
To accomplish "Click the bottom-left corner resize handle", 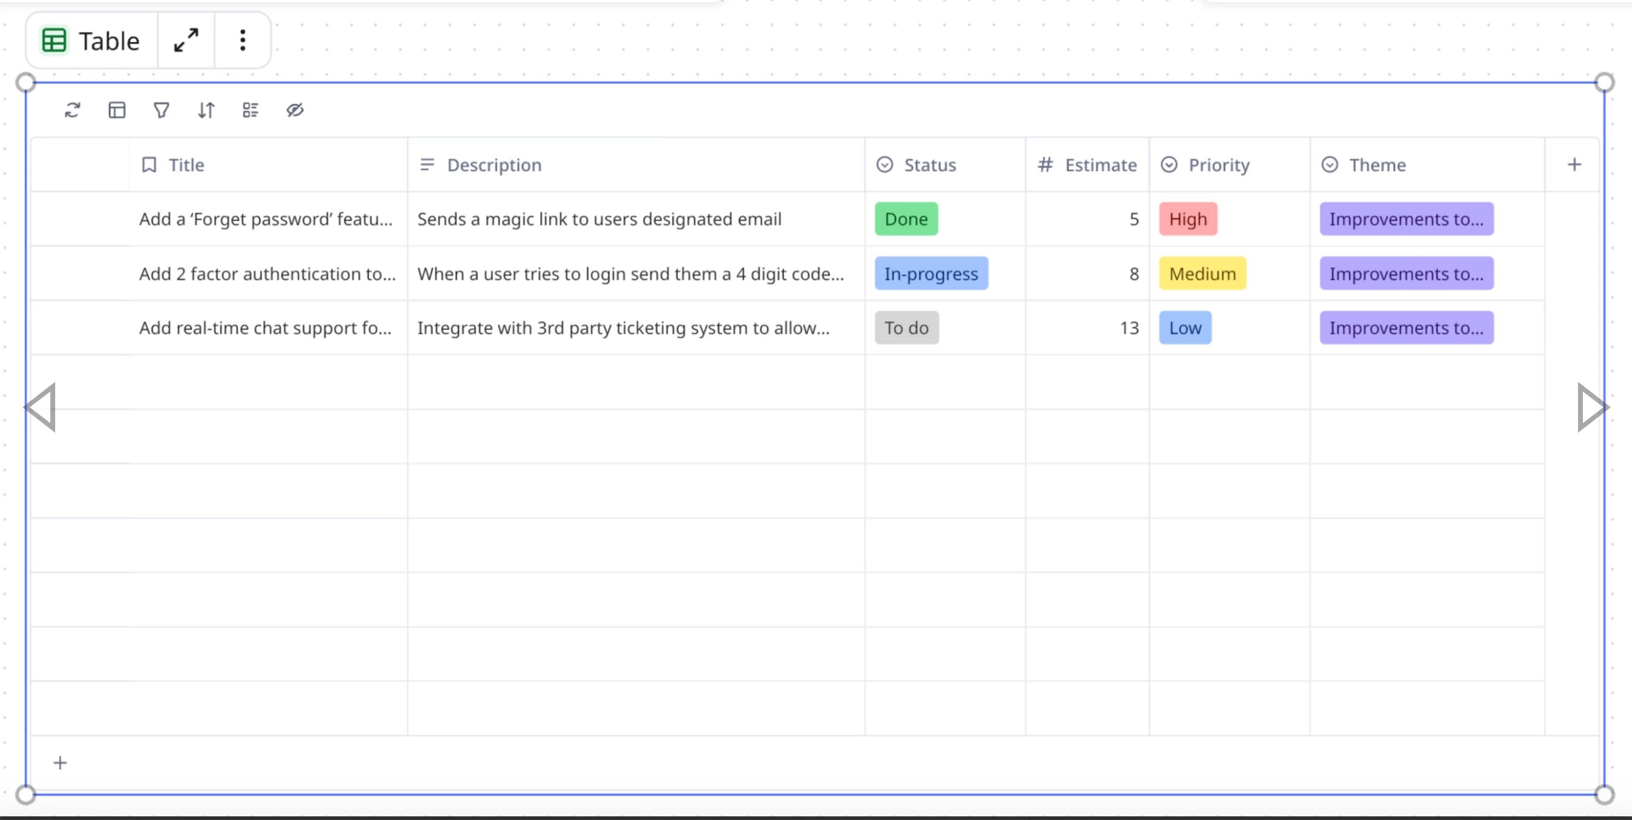I will tap(25, 794).
